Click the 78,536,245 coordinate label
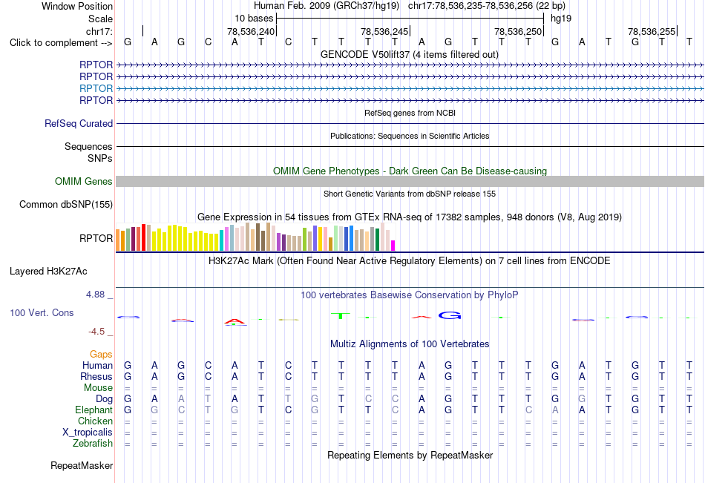 384,31
